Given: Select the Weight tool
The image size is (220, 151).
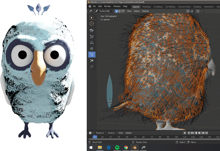Looking at the screenshot, I should pyautogui.click(x=92, y=66).
